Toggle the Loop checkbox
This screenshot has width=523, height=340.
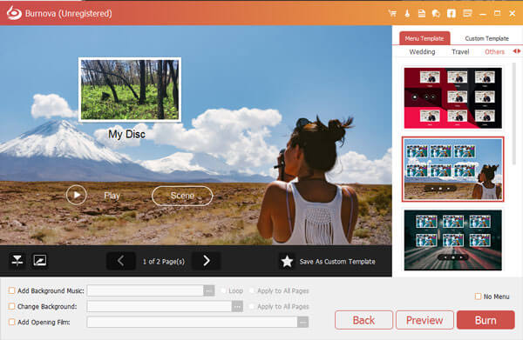(x=223, y=290)
